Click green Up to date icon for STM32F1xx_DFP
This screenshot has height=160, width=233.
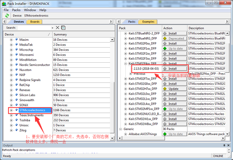165,48
